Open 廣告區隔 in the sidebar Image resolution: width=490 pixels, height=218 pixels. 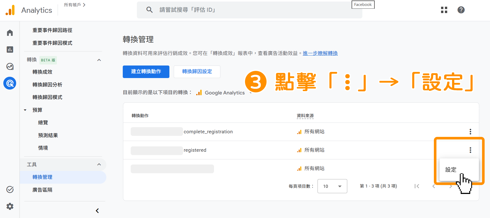(42, 190)
